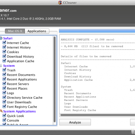Uncheck Font Registry Cache checkbox
The image size is (135, 135).
click(x=4, y=106)
